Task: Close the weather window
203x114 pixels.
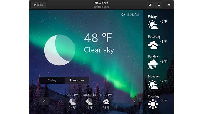Action: [x=169, y=5]
